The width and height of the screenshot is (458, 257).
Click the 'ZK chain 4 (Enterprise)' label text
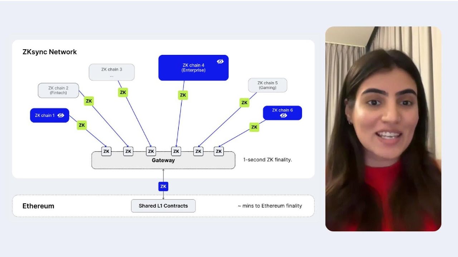pos(193,68)
